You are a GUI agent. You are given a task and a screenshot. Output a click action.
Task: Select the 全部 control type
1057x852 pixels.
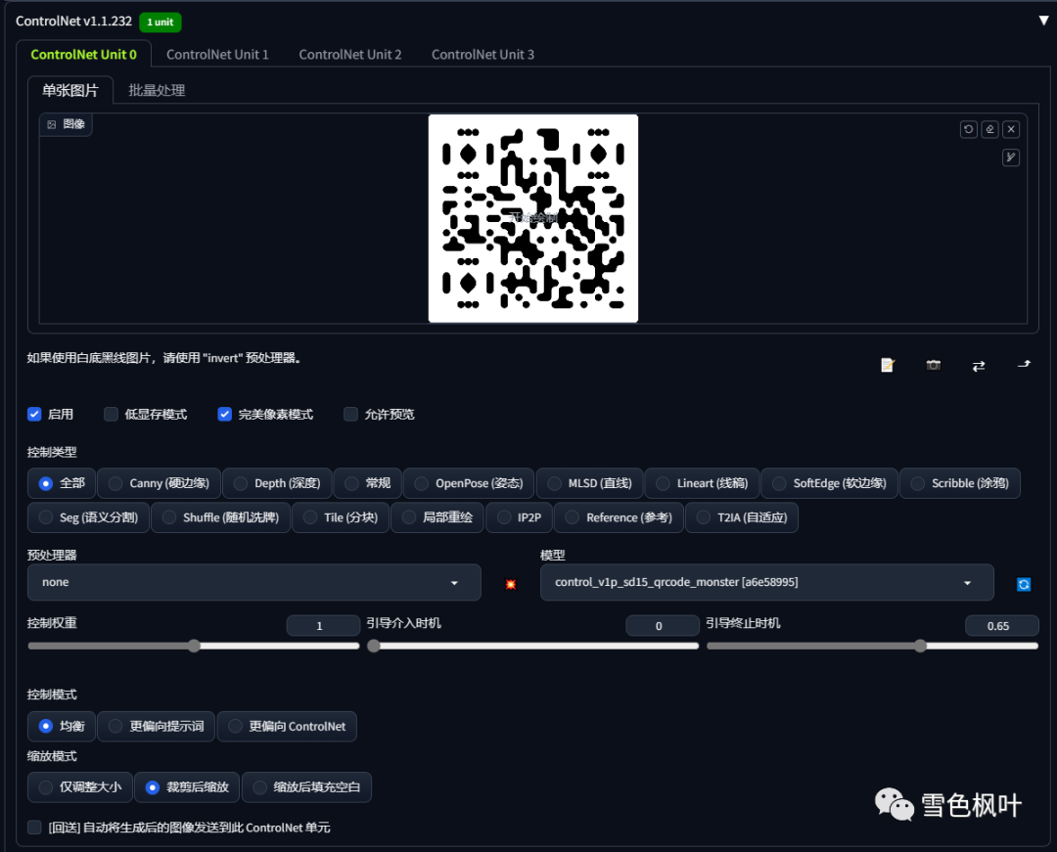(62, 483)
